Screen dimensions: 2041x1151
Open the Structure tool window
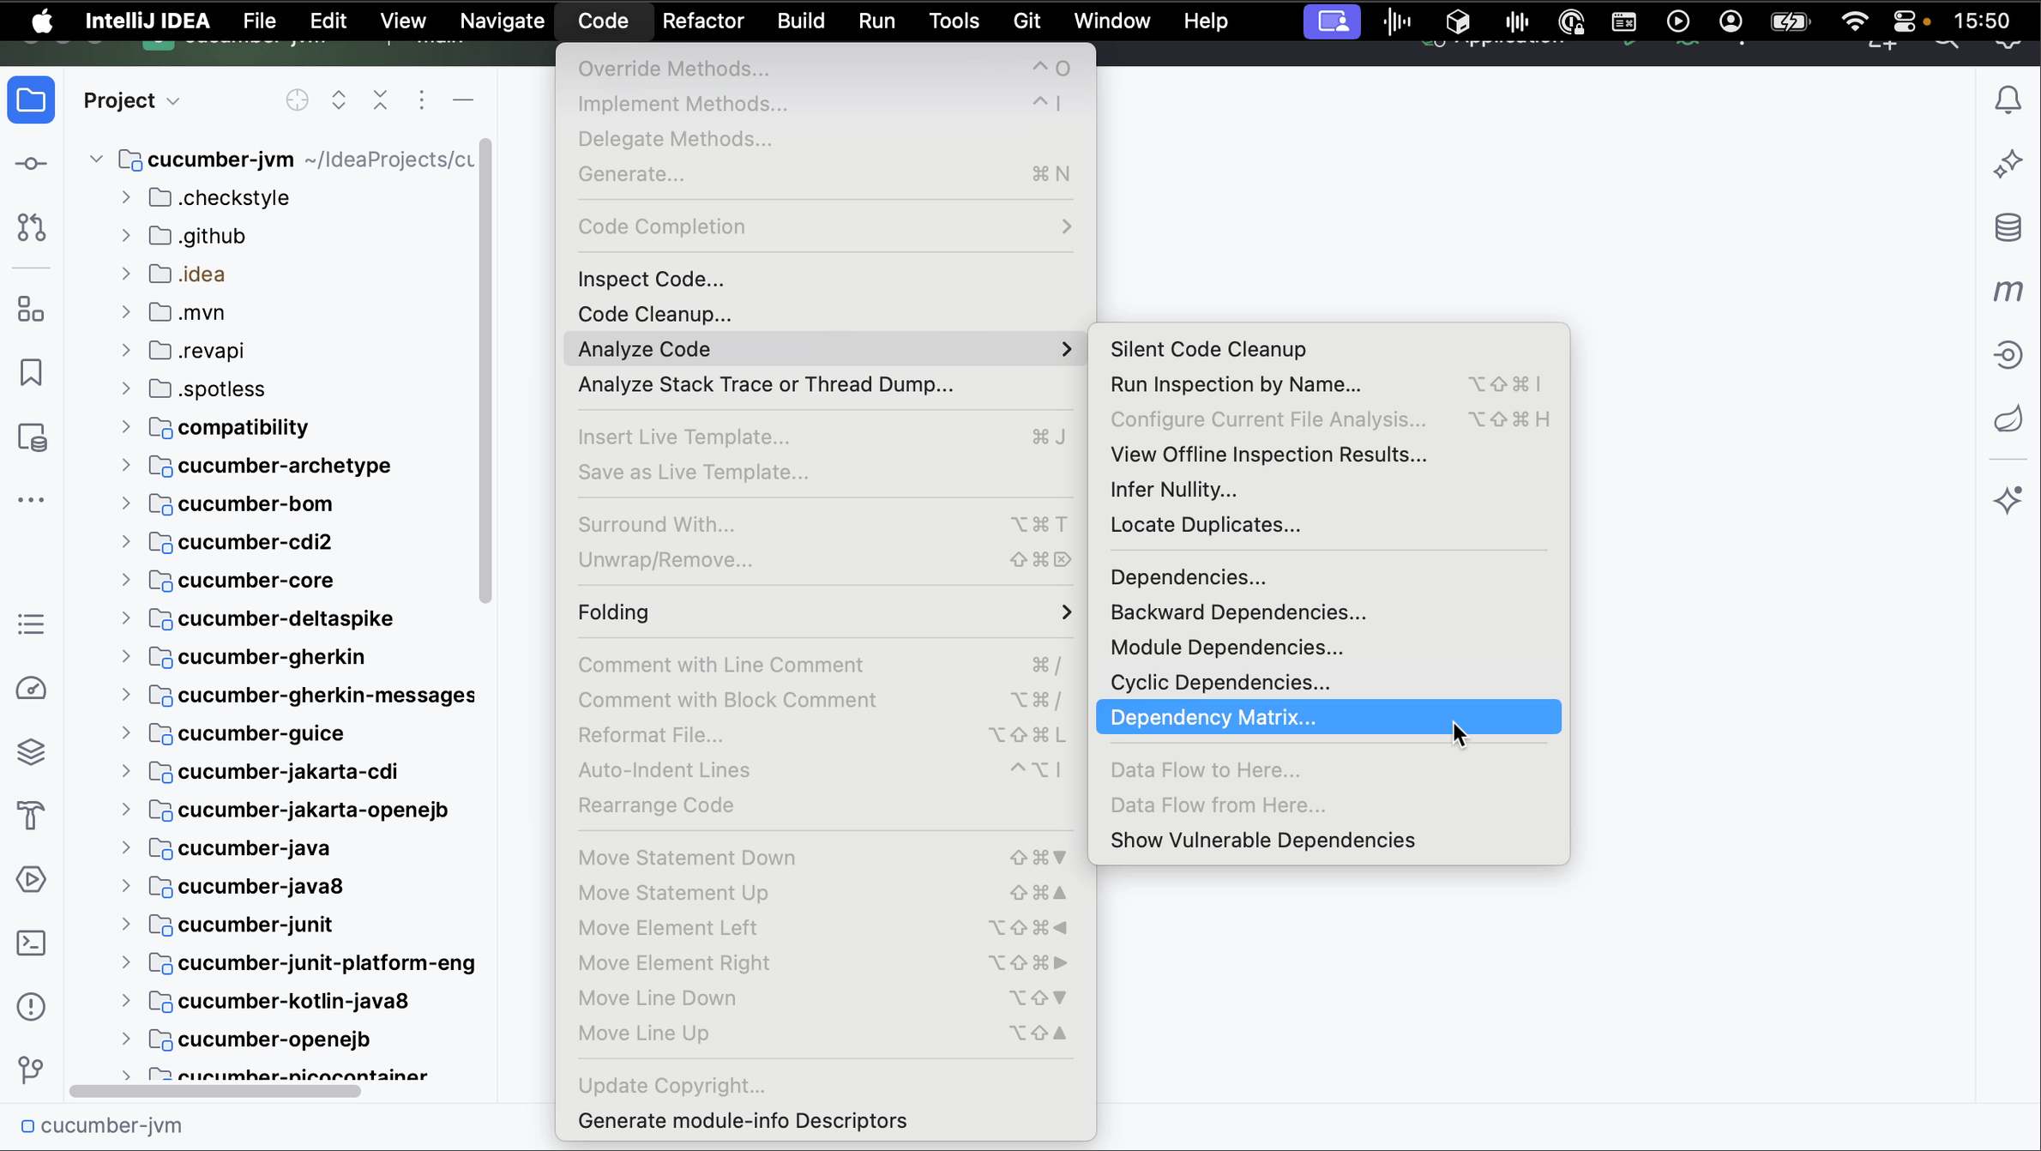pyautogui.click(x=31, y=309)
